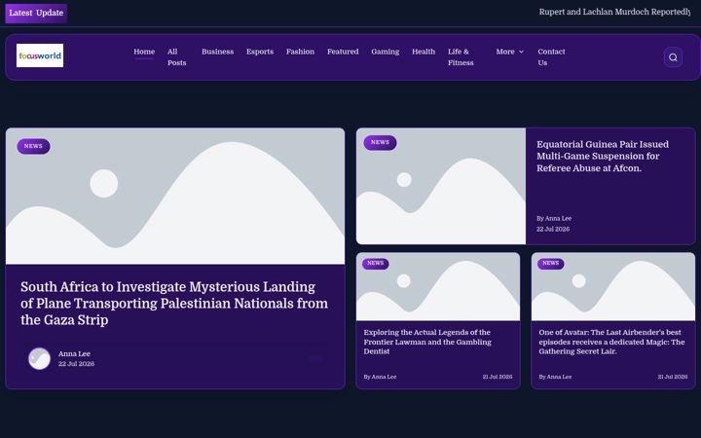Open Life & Fitness category
Image resolution: width=701 pixels, height=438 pixels.
pyautogui.click(x=461, y=57)
